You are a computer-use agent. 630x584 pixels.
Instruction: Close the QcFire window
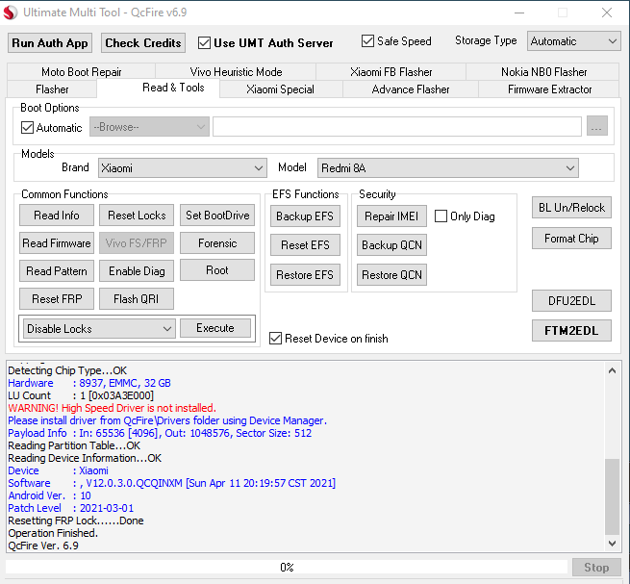coord(607,13)
